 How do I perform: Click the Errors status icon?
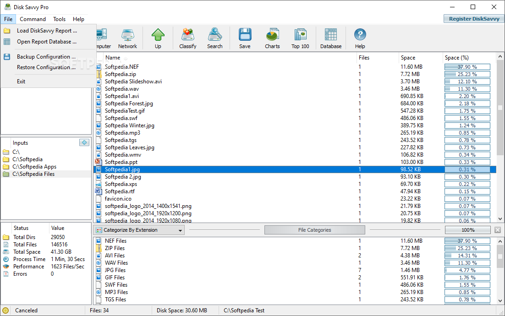[x=6, y=274]
